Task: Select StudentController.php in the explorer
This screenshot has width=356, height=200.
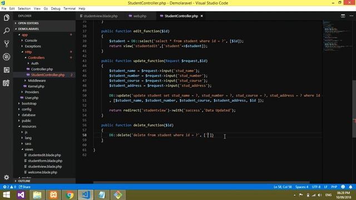Action: tap(44, 75)
